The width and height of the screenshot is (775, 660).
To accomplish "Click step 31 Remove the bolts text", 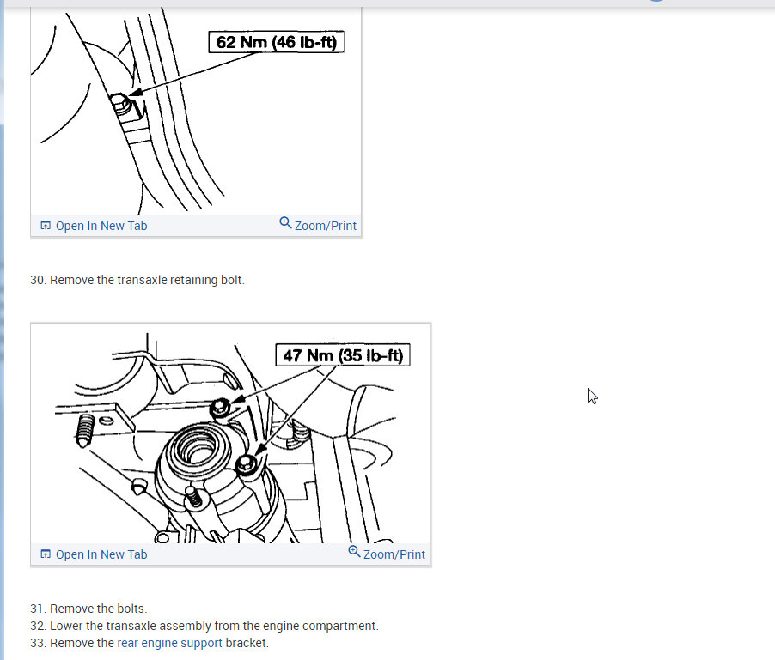I will coord(88,609).
